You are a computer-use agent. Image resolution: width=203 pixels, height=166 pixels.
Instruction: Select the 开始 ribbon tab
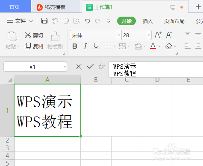[127, 21]
